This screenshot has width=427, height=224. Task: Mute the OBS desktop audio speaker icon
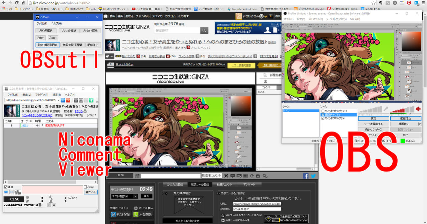[418, 109]
